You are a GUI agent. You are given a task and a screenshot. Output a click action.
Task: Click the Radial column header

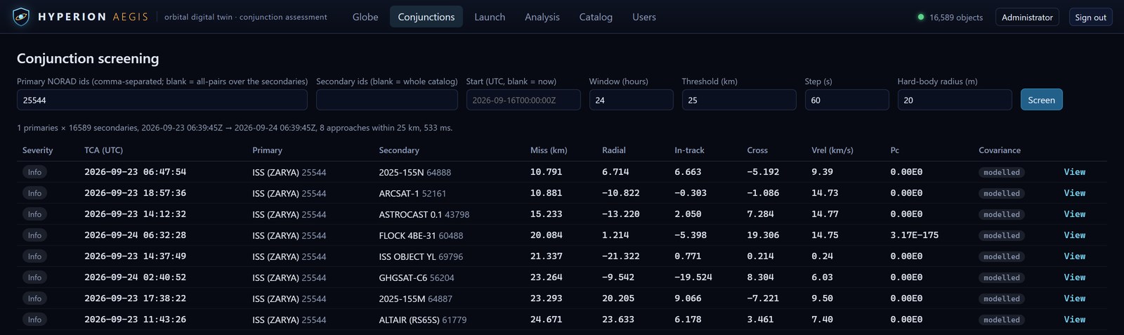(x=613, y=150)
